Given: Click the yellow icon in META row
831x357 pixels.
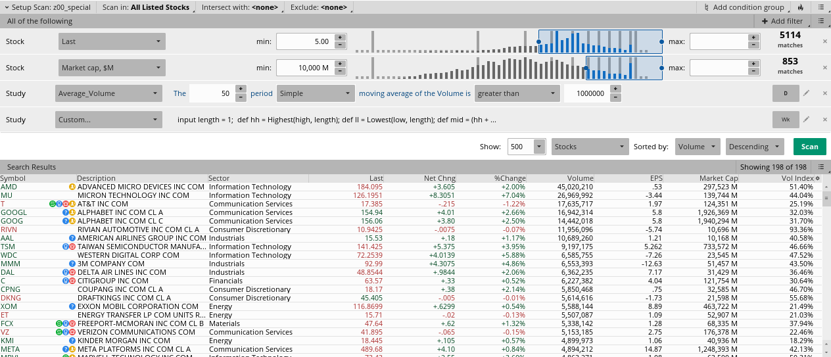Looking at the screenshot, I should tap(72, 349).
